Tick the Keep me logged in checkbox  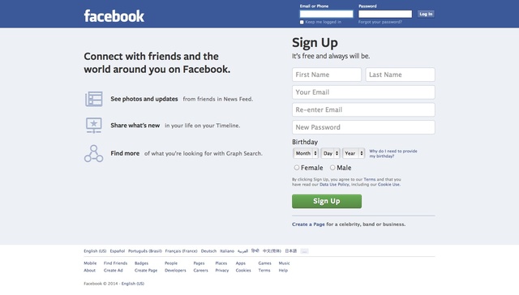[302, 22]
